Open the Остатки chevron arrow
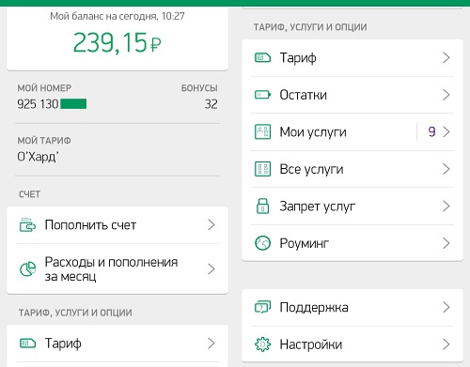The image size is (470, 367). click(x=446, y=95)
